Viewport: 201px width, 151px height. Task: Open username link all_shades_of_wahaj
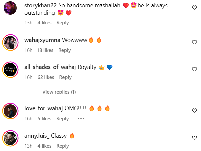[x=50, y=67]
